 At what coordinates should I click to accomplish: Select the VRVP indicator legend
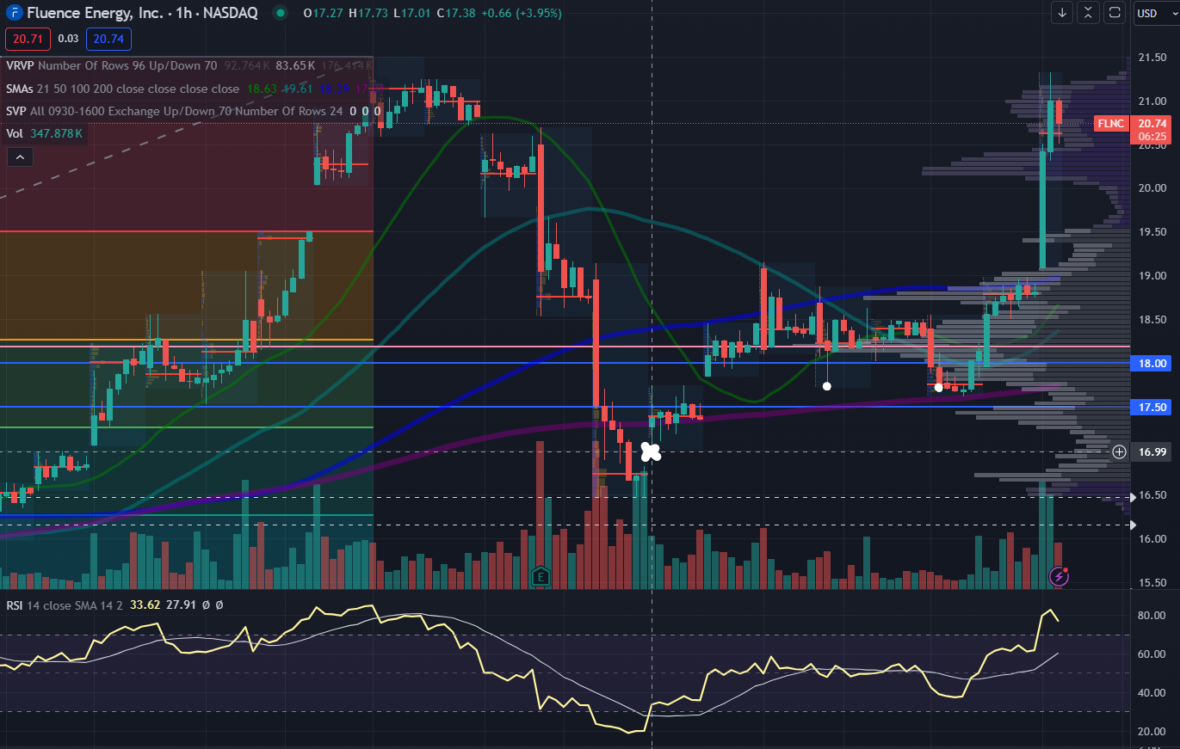point(21,65)
